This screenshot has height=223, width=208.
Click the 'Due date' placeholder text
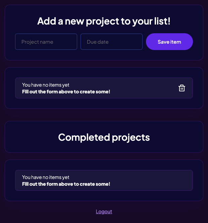[x=98, y=42]
